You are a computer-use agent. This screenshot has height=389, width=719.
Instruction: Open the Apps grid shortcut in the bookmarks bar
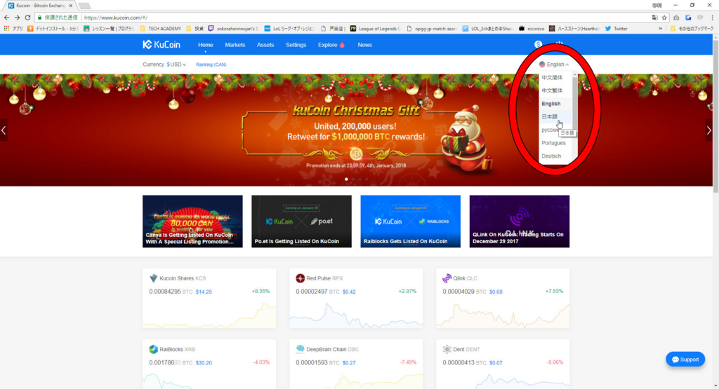6,28
